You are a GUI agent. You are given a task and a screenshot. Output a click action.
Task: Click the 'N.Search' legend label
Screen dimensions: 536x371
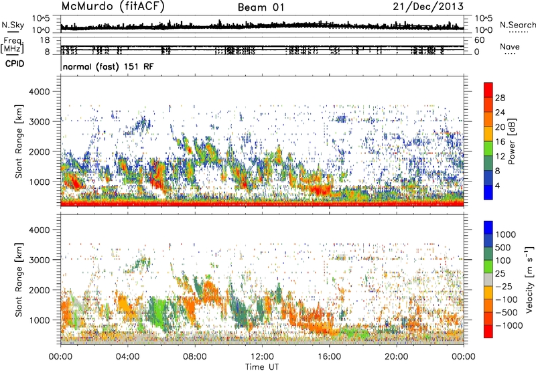click(517, 25)
